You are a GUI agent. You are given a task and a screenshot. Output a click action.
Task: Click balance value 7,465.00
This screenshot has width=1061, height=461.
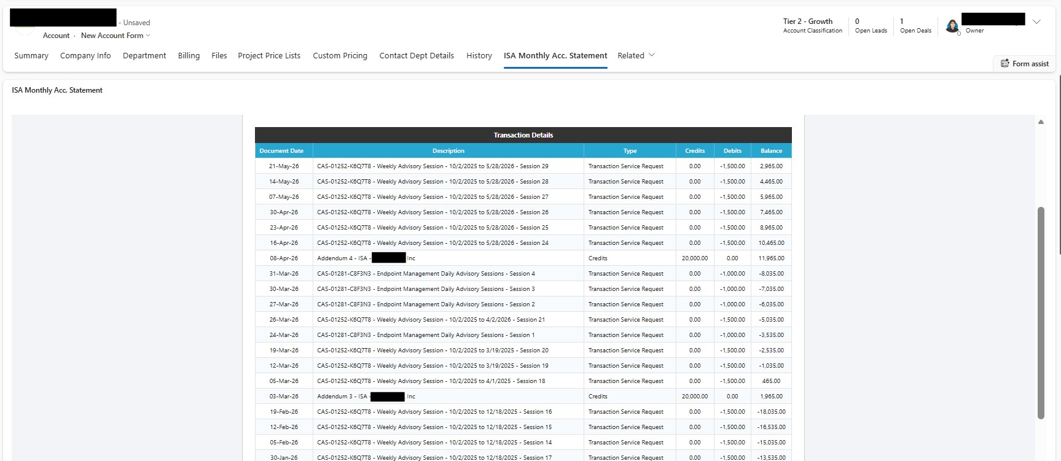click(x=771, y=212)
